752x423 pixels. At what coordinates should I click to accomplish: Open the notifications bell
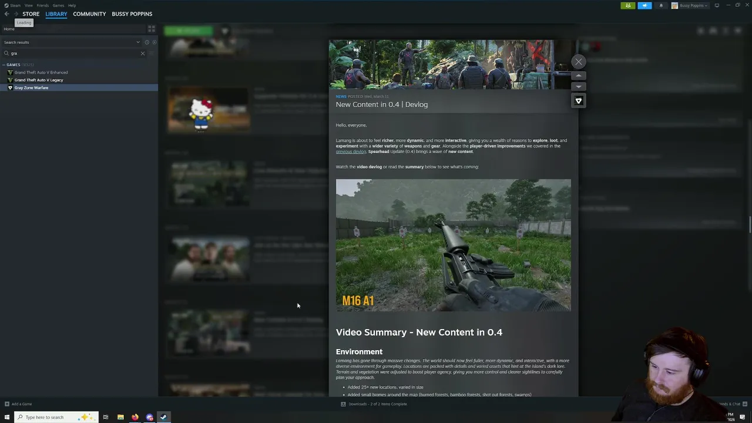[661, 5]
